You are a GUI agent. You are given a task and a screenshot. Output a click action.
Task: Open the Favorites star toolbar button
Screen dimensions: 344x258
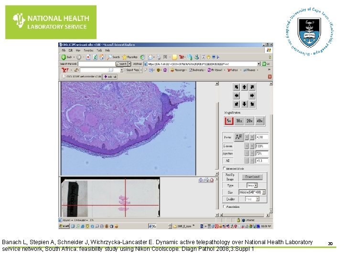coord(129,57)
